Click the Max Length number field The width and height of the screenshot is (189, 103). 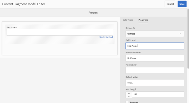(158, 94)
